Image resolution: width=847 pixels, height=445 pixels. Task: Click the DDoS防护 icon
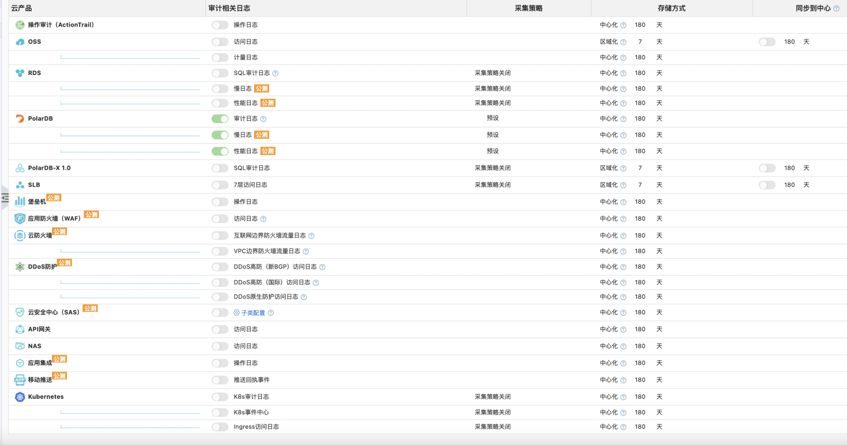[20, 267]
